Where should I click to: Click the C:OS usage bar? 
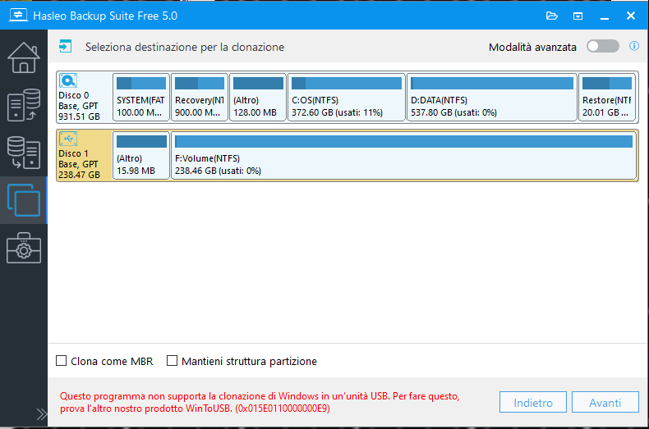[x=347, y=83]
